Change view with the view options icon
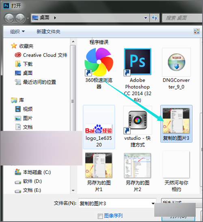 (x=197, y=31)
